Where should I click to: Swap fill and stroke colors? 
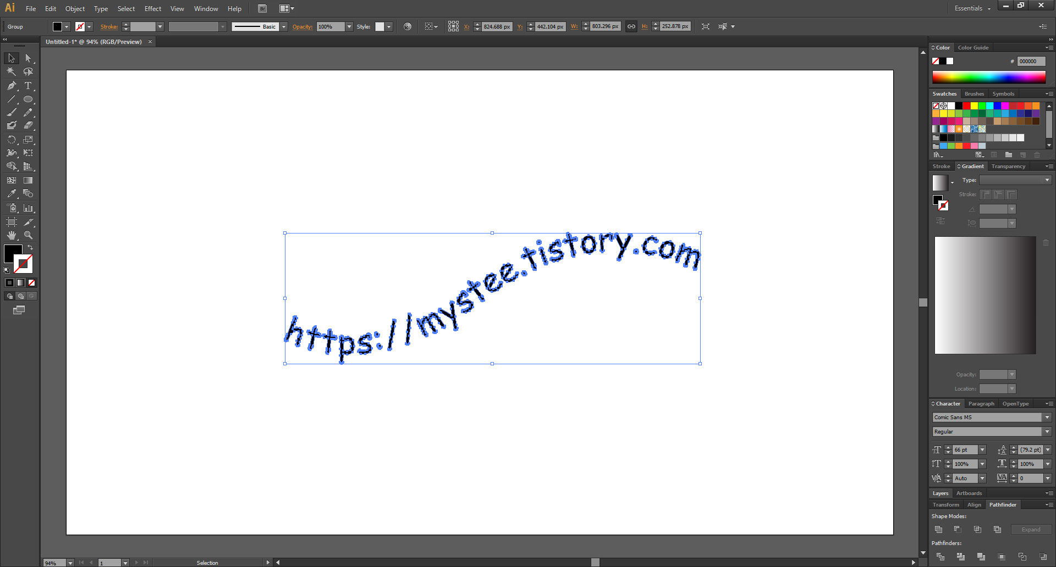(x=30, y=248)
